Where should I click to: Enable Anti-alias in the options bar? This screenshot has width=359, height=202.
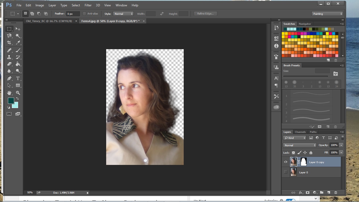click(x=84, y=13)
